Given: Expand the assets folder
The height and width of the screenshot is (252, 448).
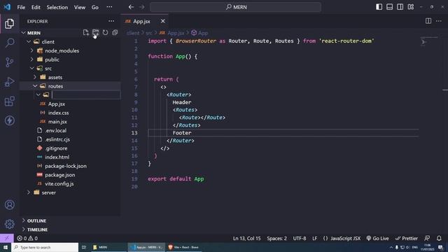Looking at the screenshot, I should [x=35, y=77].
